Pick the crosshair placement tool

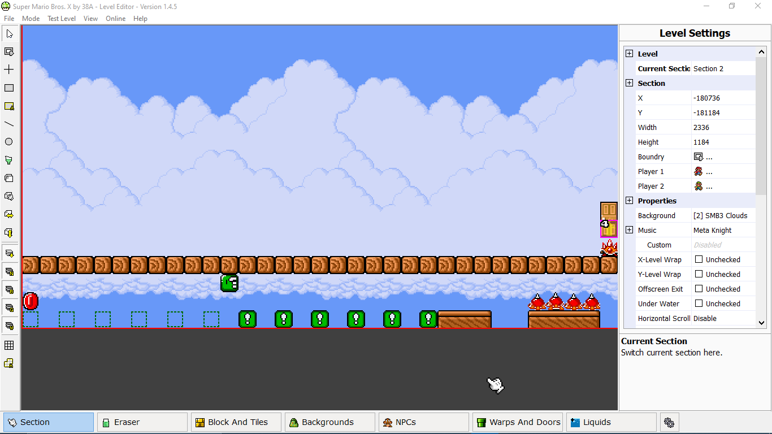(9, 70)
